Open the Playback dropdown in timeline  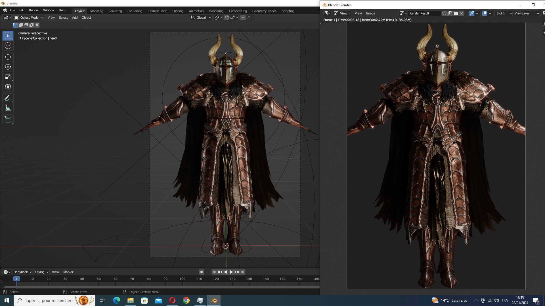23,272
